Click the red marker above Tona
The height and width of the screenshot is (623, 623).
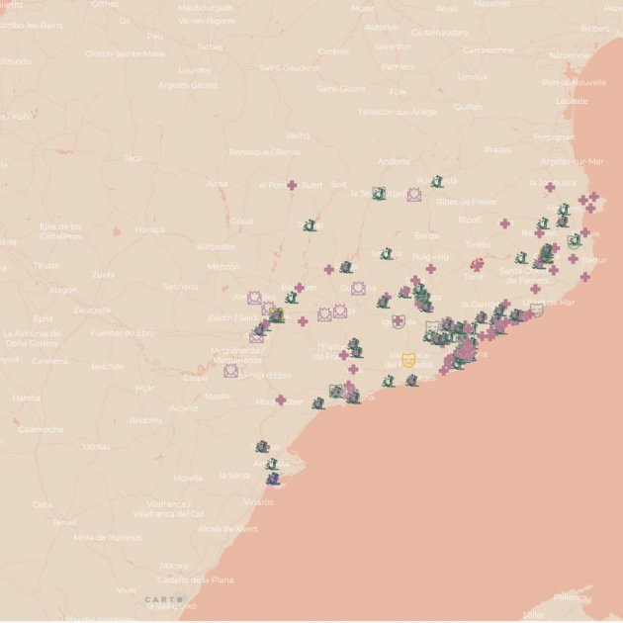pos(478,265)
